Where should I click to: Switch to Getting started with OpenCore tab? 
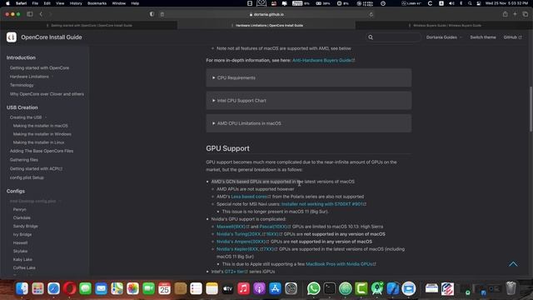pos(89,25)
